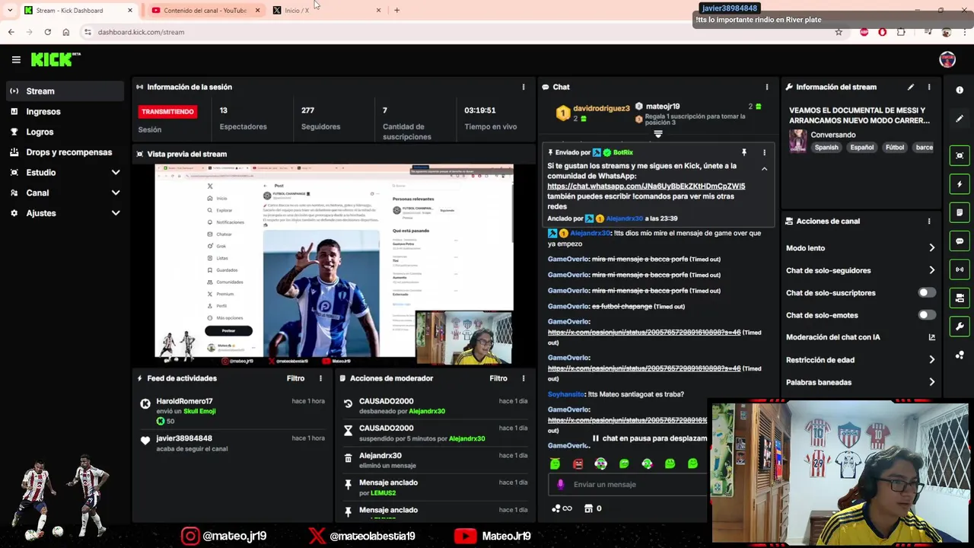
Task: Open the user profile avatar menu
Action: (947, 59)
